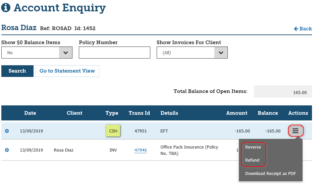Click the Account Enquiry info icon
The width and height of the screenshot is (314, 184).
[x=6, y=8]
